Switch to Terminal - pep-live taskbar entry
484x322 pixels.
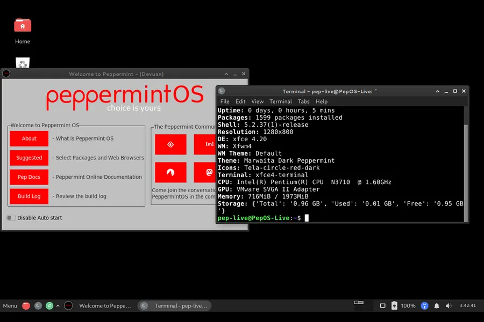click(174, 306)
